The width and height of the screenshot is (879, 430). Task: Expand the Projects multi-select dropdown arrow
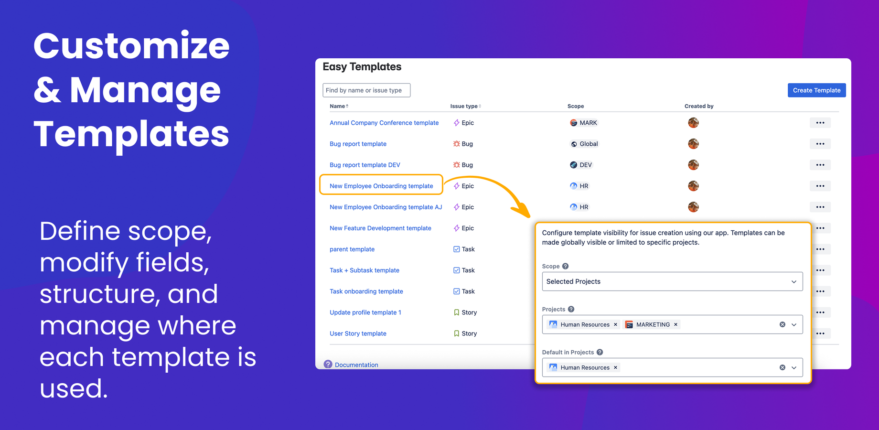tap(794, 324)
